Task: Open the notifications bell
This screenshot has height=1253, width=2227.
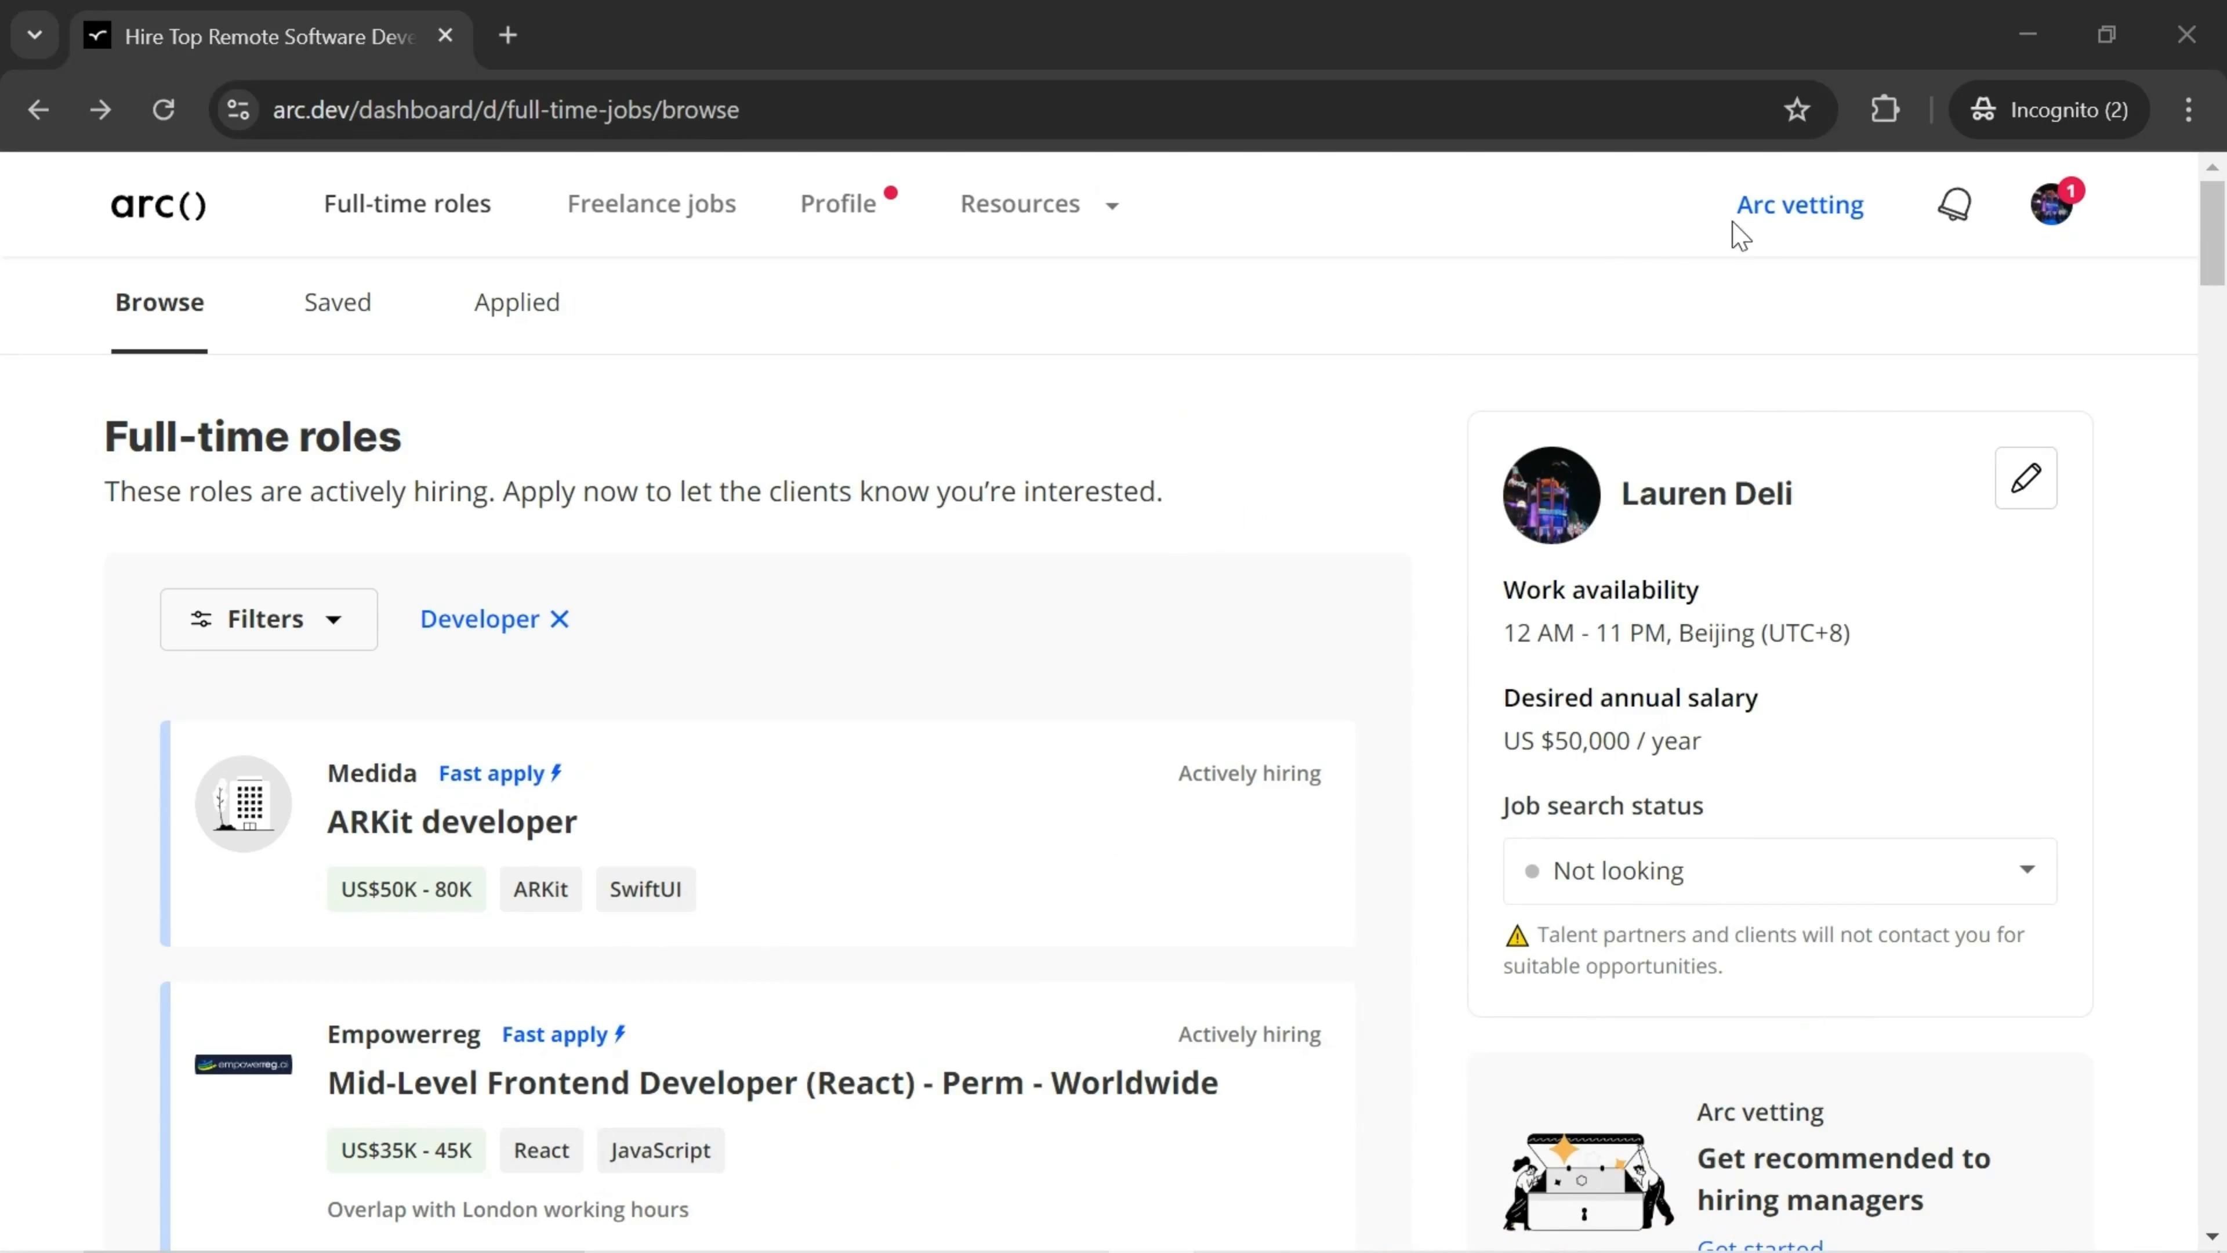Action: pos(1954,205)
